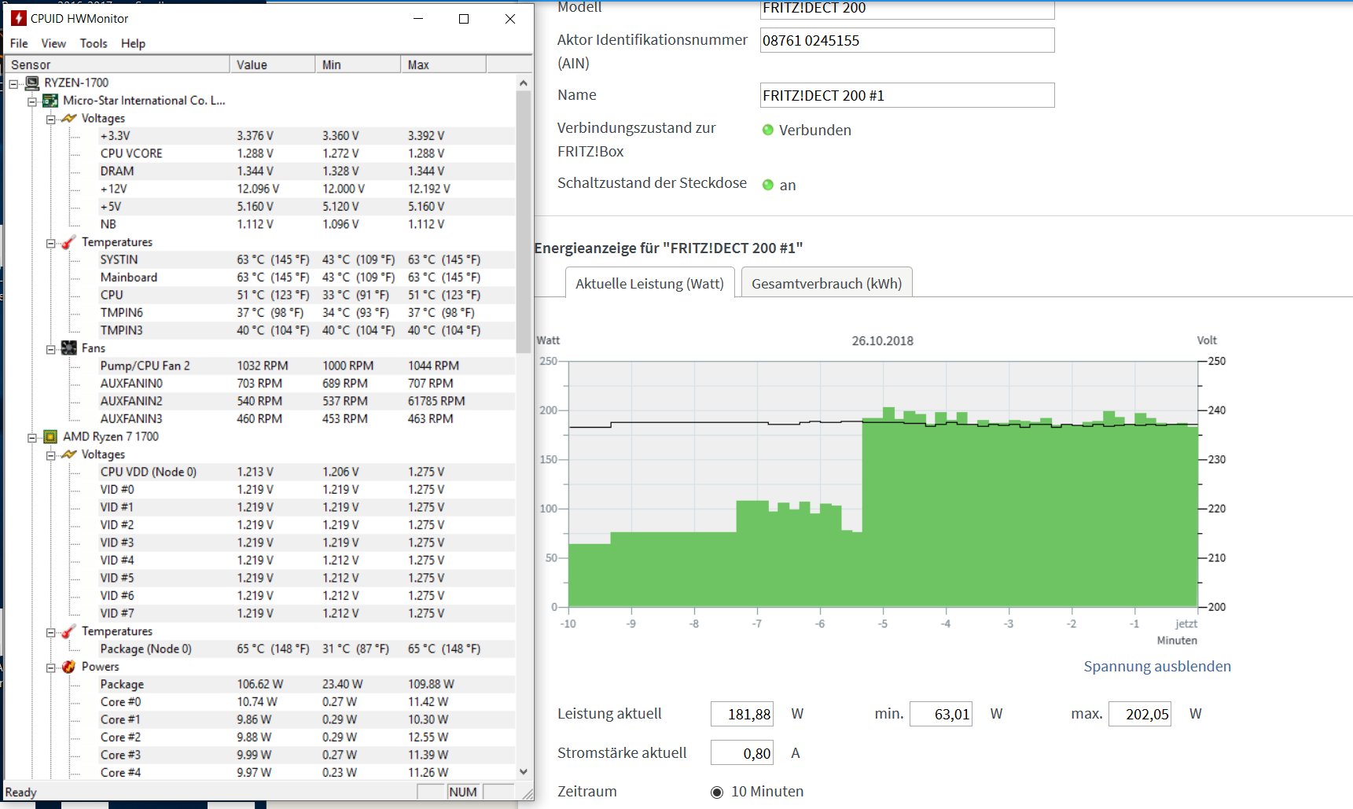Click the green status dot beside 'an'

point(768,185)
